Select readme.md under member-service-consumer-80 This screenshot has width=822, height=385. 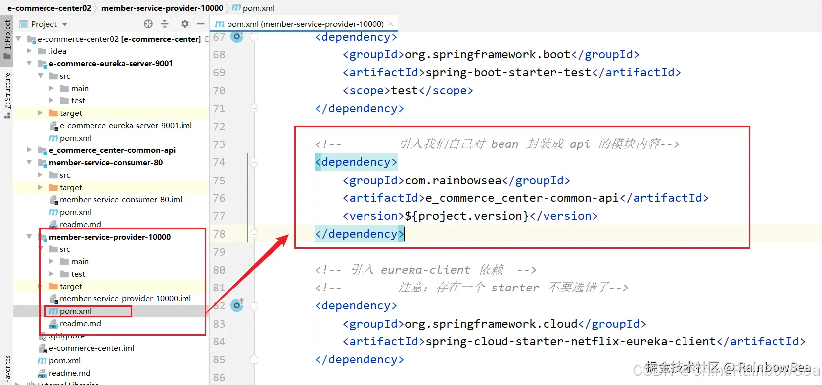pyautogui.click(x=81, y=224)
